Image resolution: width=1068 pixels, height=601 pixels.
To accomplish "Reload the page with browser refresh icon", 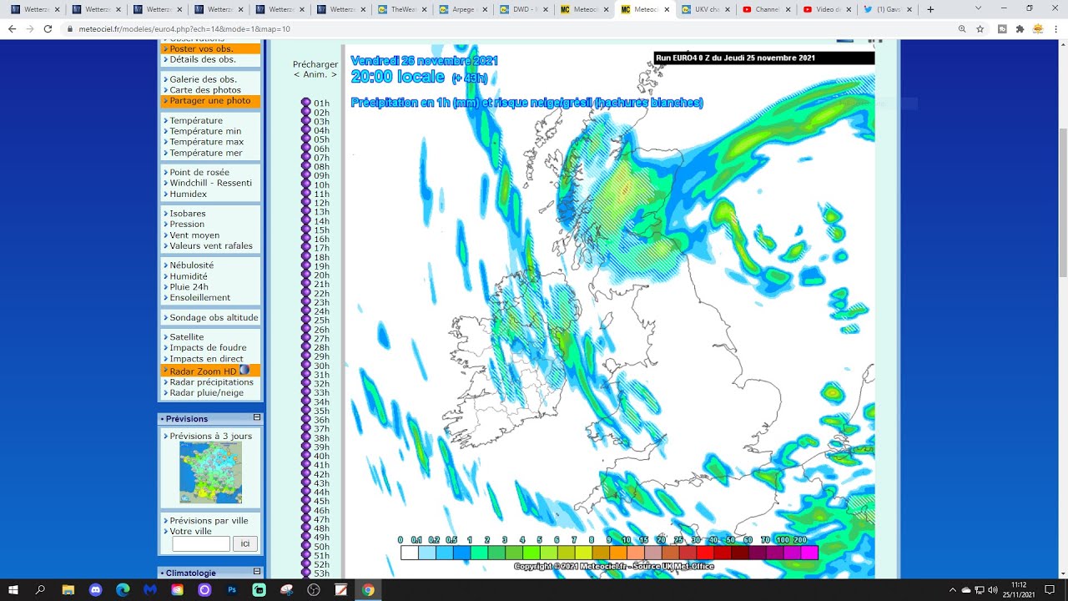I will tap(48, 28).
